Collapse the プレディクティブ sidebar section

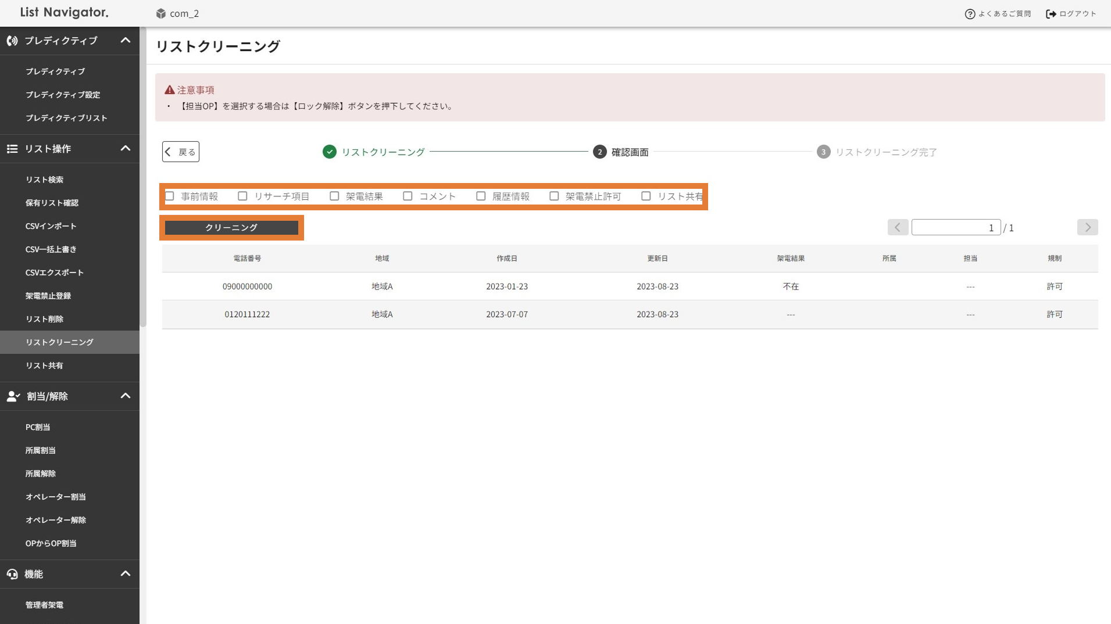(x=125, y=41)
